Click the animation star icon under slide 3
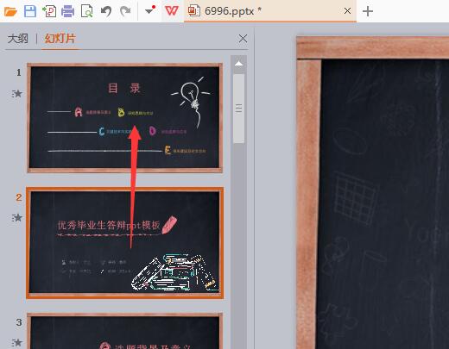The width and height of the screenshot is (449, 349). click(x=17, y=342)
